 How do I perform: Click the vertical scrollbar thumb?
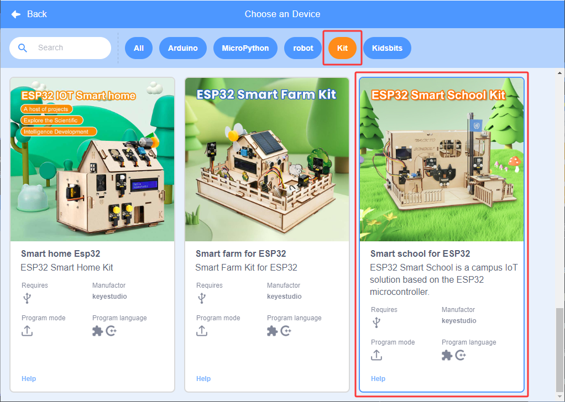tap(559, 349)
